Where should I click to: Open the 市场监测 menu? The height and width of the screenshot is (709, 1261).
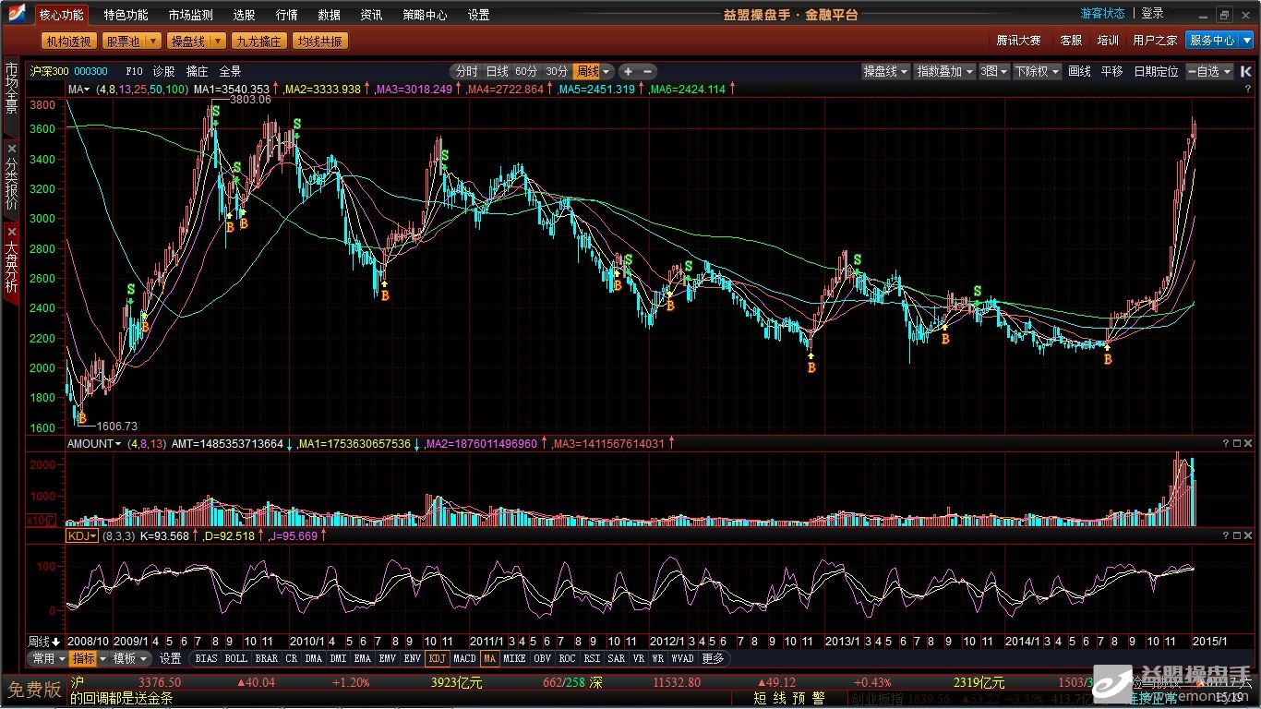(190, 15)
